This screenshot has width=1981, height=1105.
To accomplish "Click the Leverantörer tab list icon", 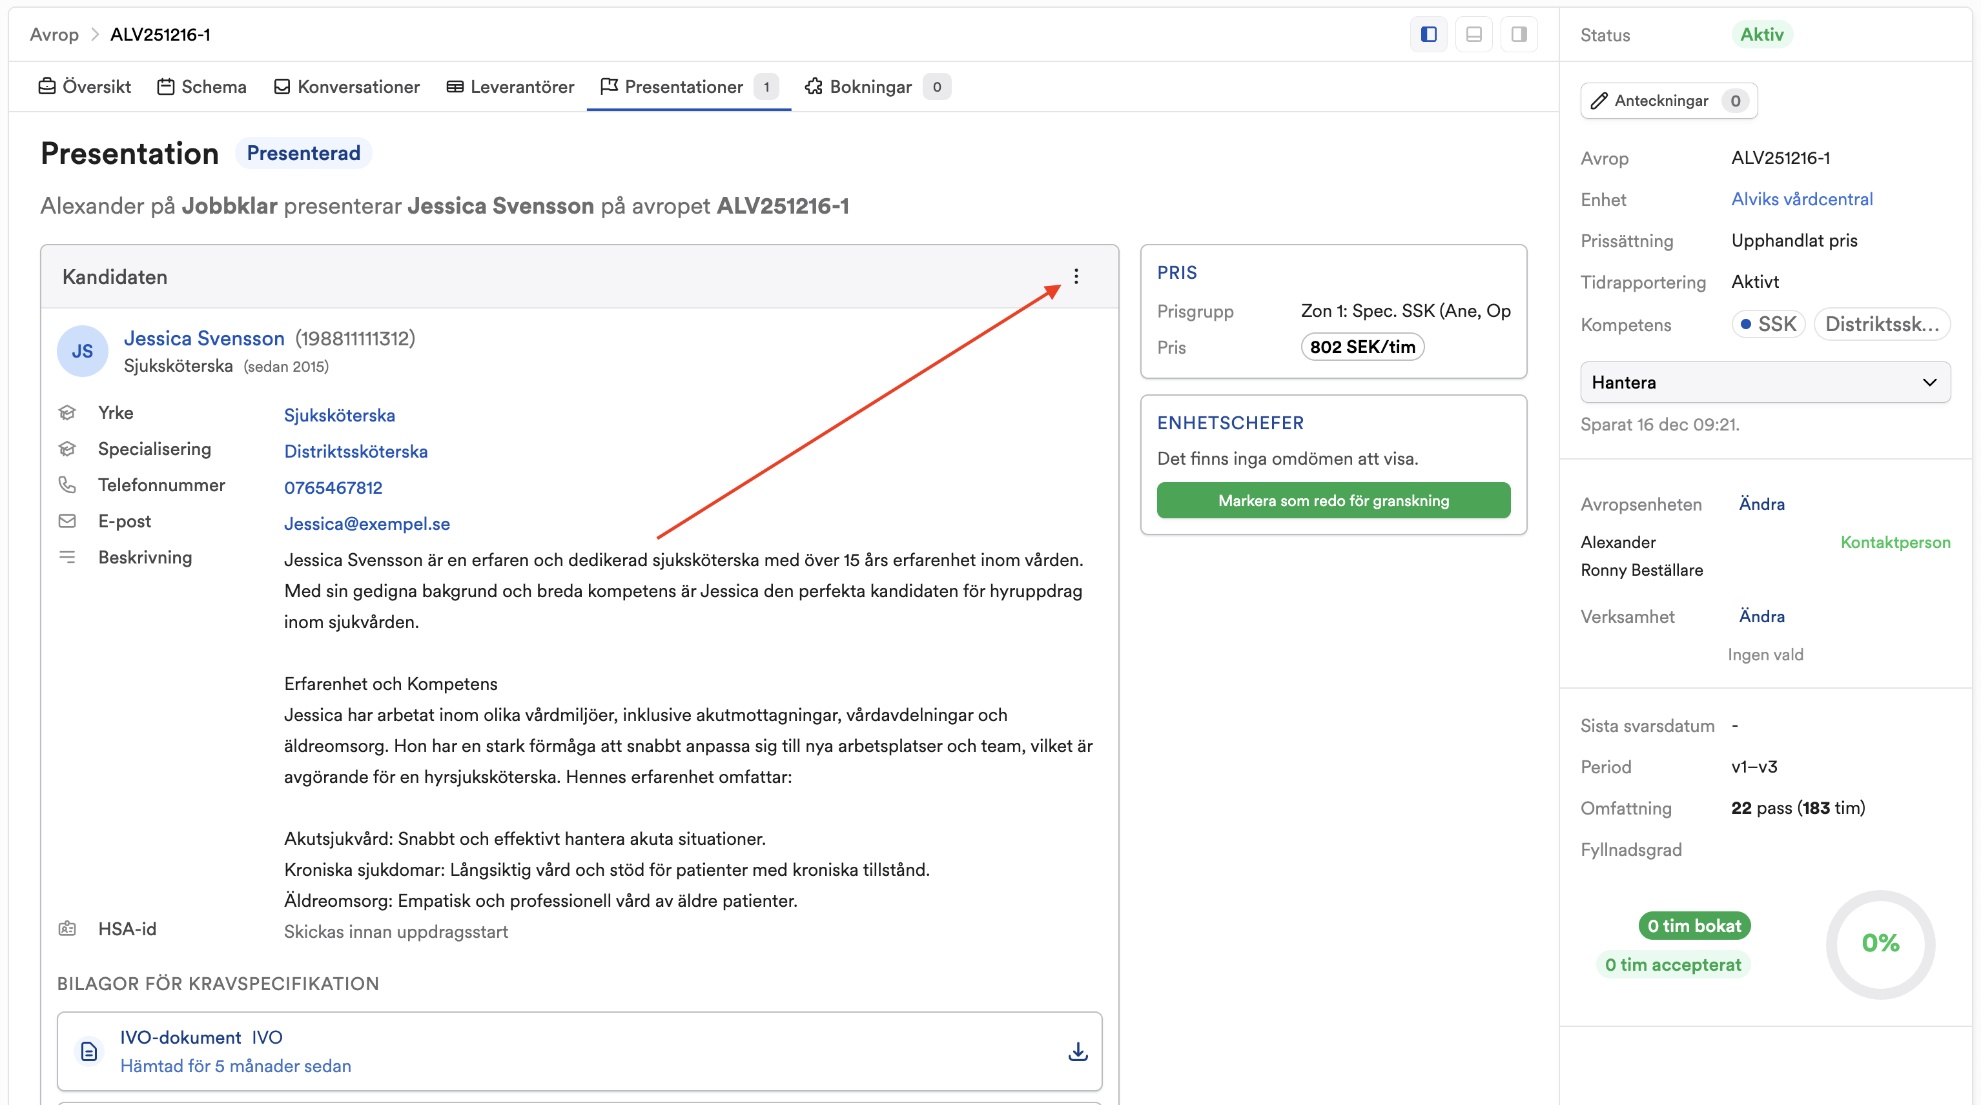I will tap(455, 86).
